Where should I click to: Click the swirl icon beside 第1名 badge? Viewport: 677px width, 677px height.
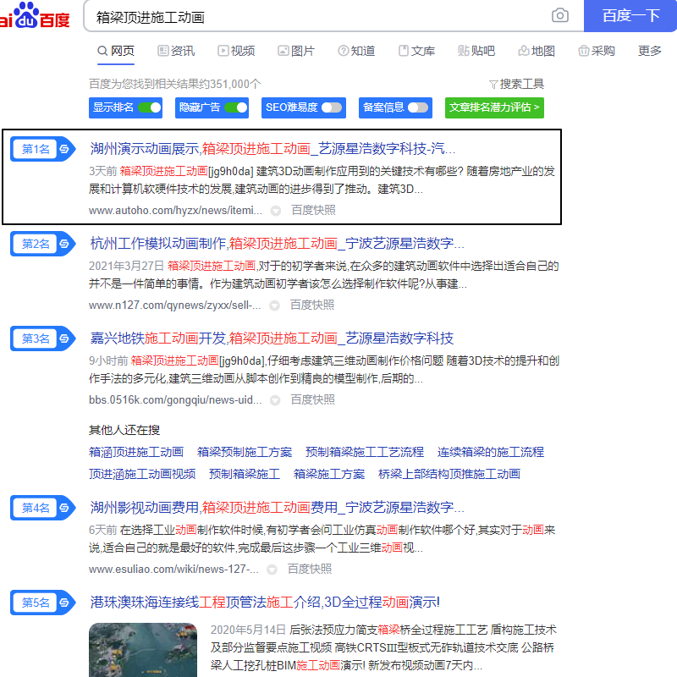(x=64, y=149)
